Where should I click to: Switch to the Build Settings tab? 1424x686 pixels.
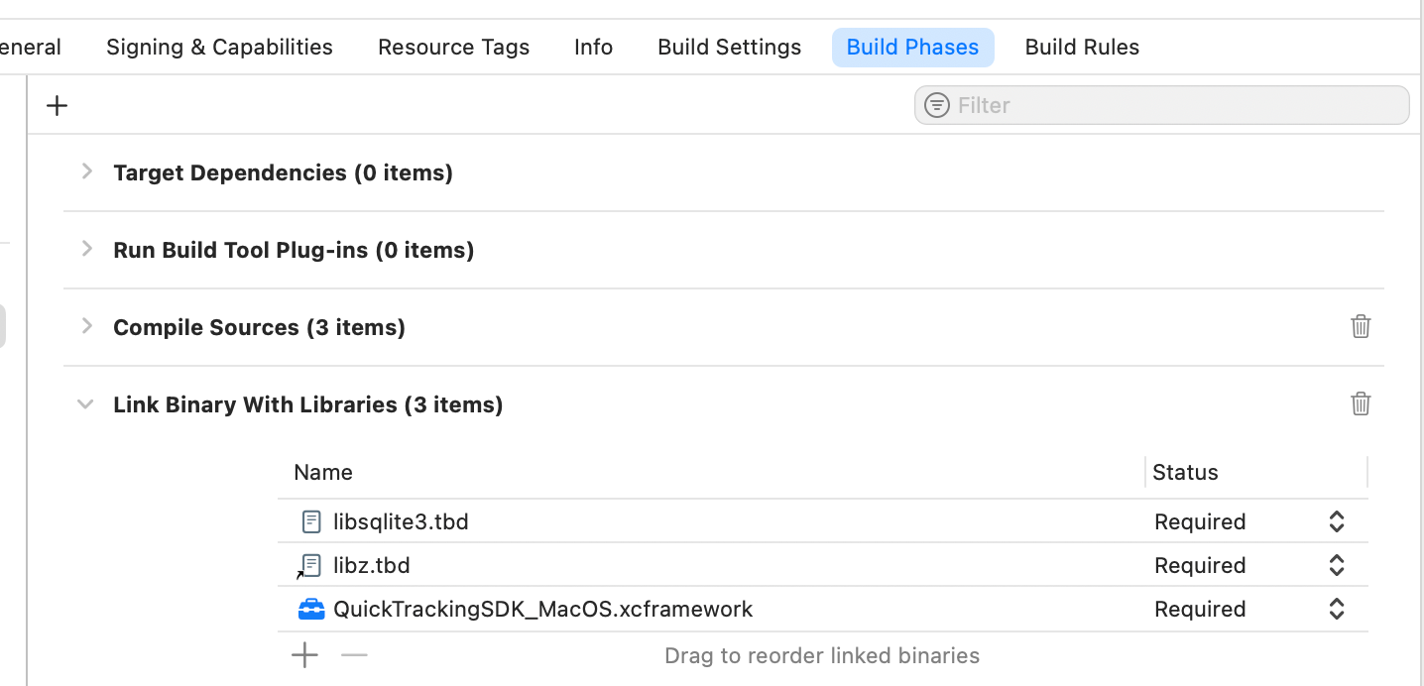729,48
